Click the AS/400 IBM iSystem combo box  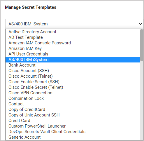tap(74, 24)
